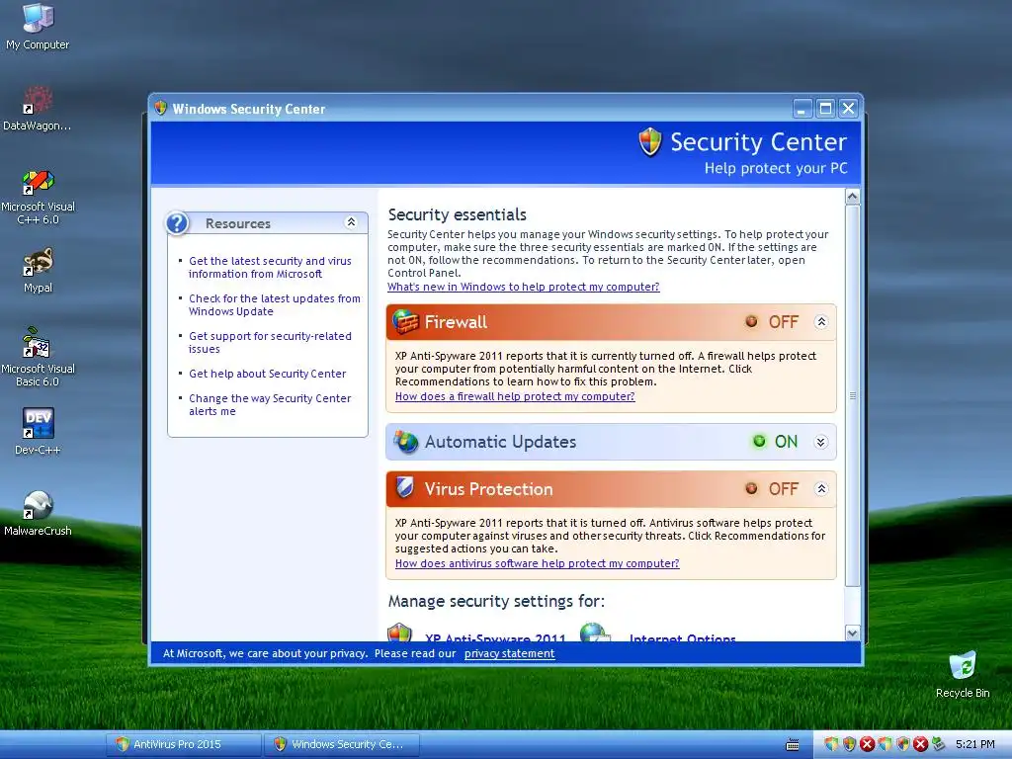
Task: Click the Firewall brick-wall icon
Action: point(405,322)
